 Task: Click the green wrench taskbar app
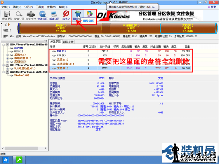coord(19,160)
